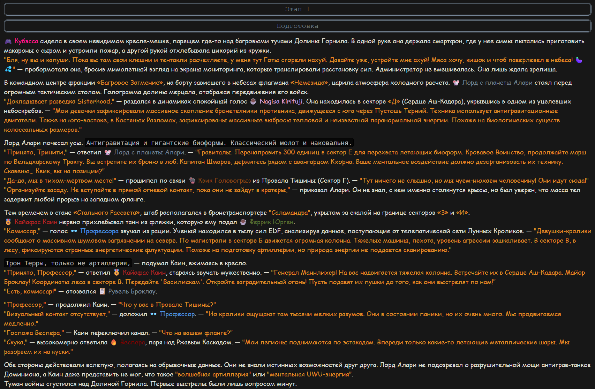
Task: Click the avatar icon before Феррик Юрген
Action: click(243, 222)
